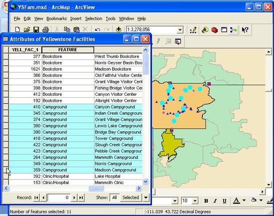Activate the What's This help pointer
The image size is (274, 216).
(x=245, y=30)
